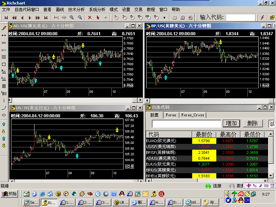
Task: Select the double-headed horizontal arrow tool
Action: (4, 36)
